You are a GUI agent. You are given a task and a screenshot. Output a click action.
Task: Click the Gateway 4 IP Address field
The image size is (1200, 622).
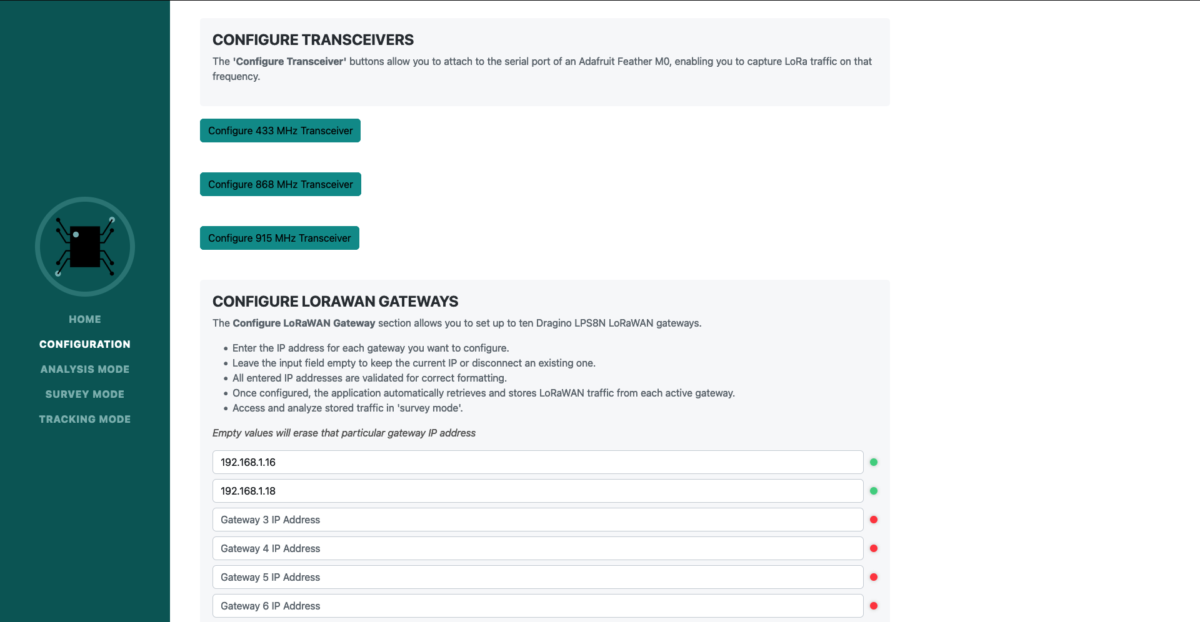point(537,548)
